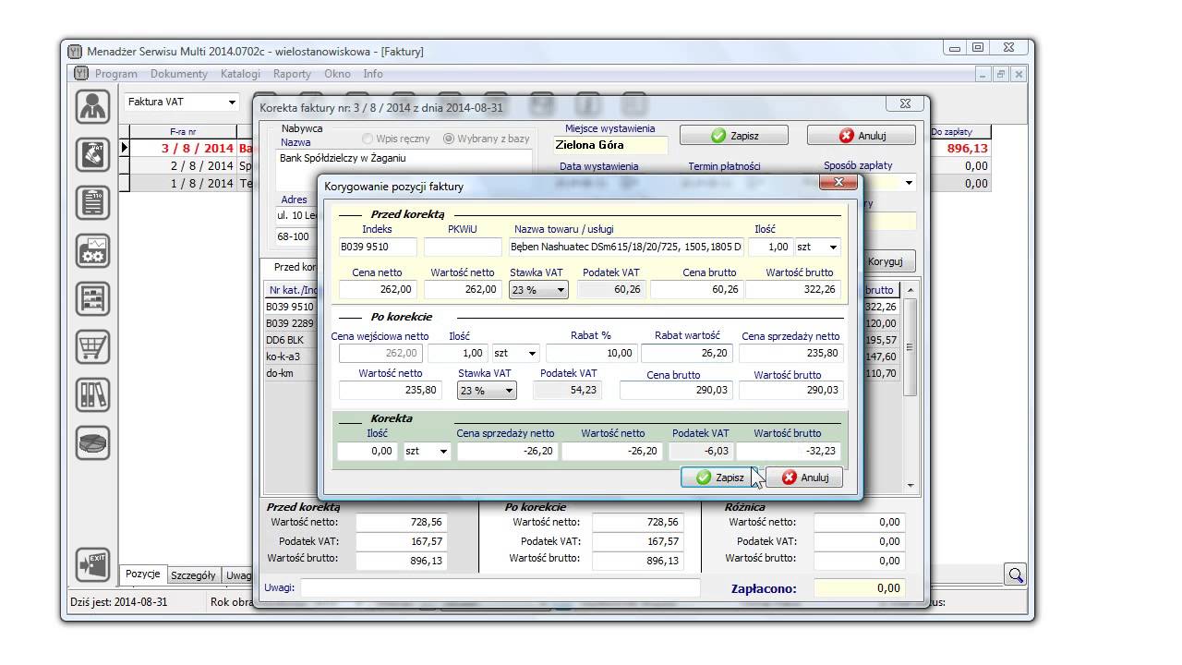Open the Okno menu
Image resolution: width=1182 pixels, height=665 pixels.
[337, 74]
